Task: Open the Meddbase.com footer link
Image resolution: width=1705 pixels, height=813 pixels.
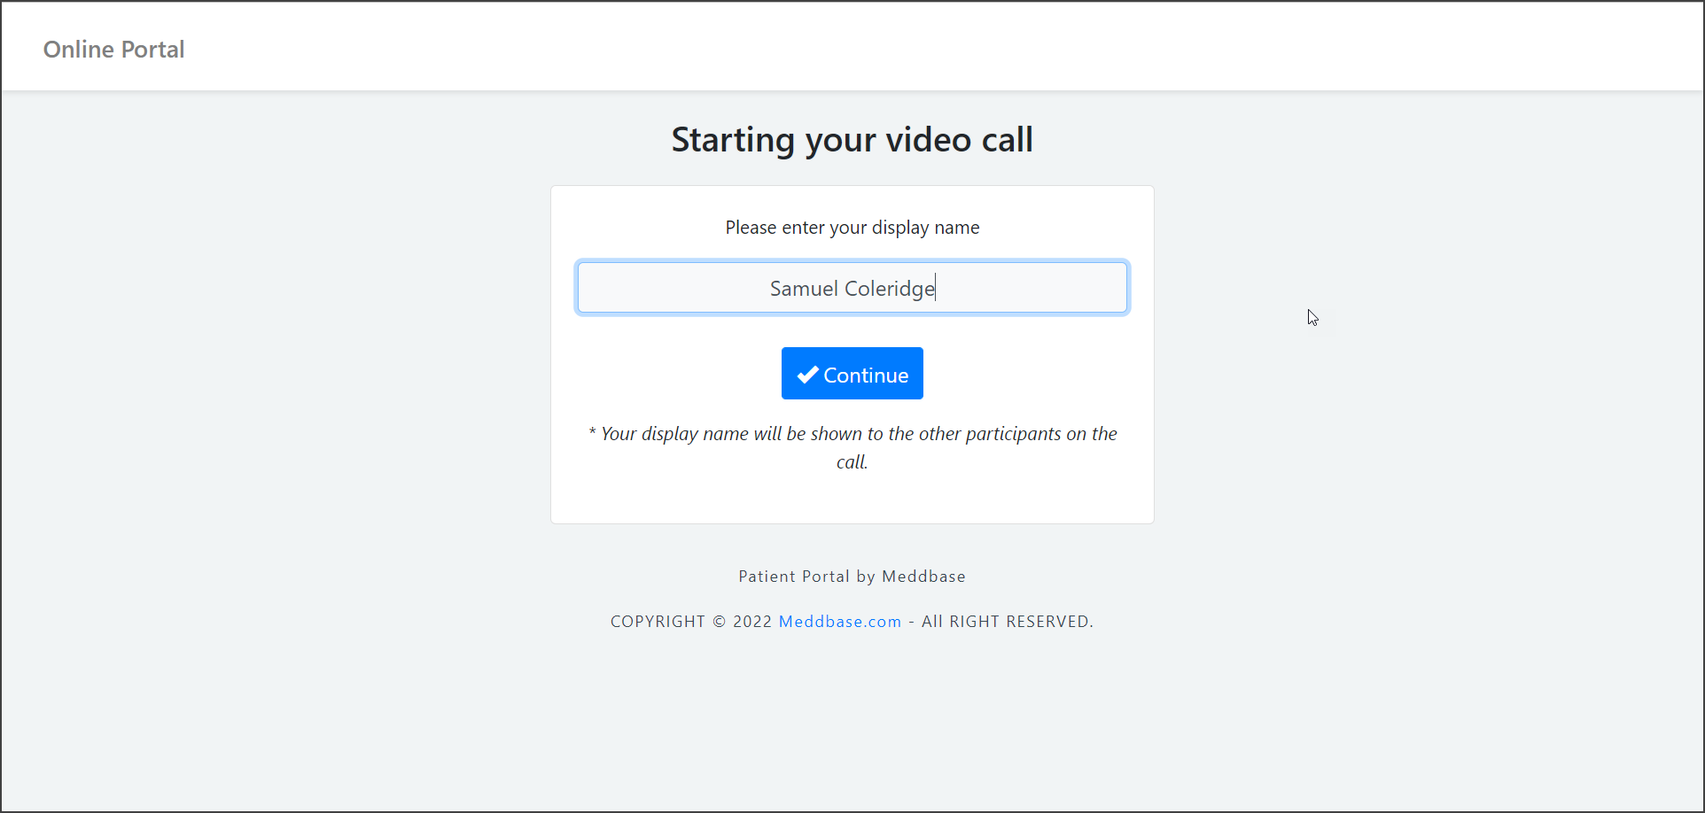Action: click(x=839, y=622)
